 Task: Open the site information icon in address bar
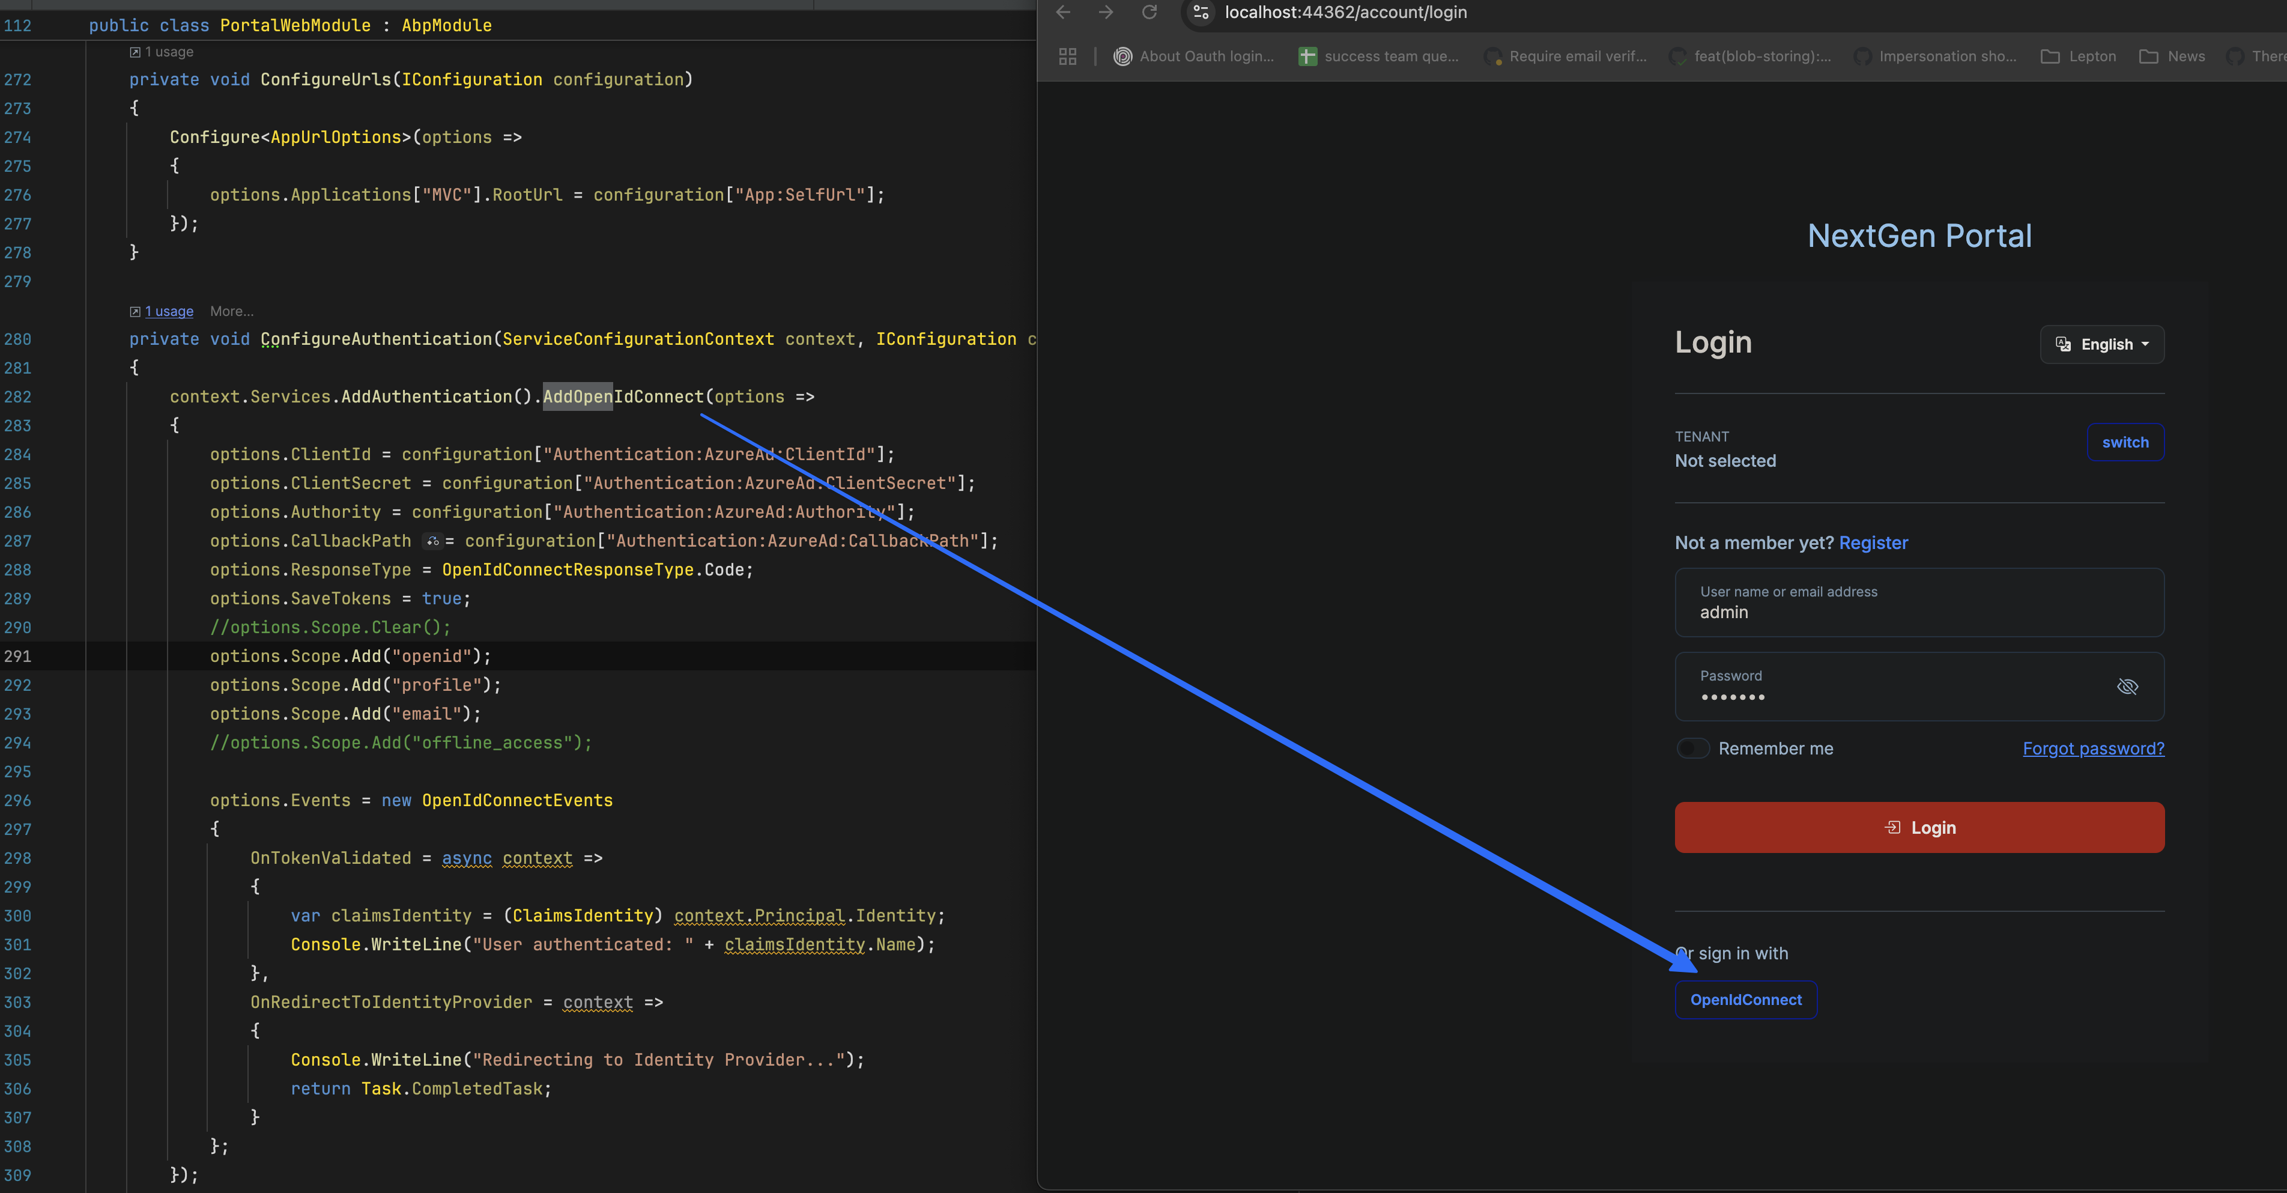[x=1201, y=13]
